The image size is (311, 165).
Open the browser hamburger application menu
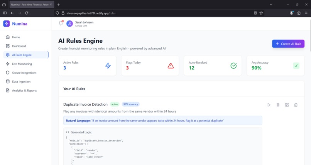tap(306, 13)
